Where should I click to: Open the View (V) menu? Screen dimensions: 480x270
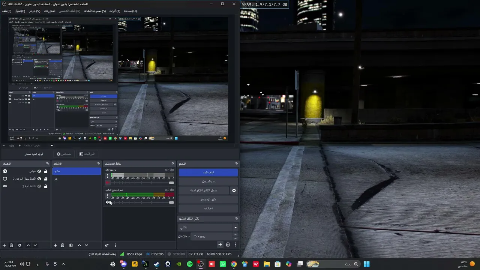click(34, 11)
